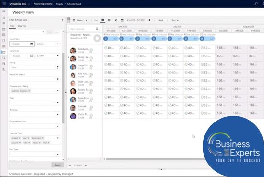This screenshot has height=177, width=264.
Task: Click the filter panel vertical scrollbar
Action: pos(63,88)
